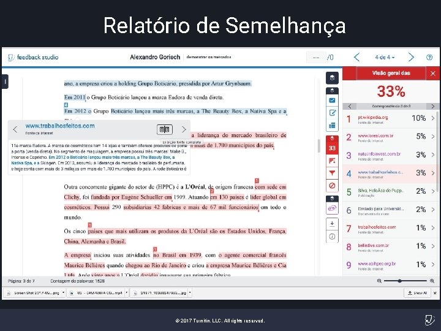Click the zoom slider handle
This screenshot has height=331, width=441.
pyautogui.click(x=399, y=281)
